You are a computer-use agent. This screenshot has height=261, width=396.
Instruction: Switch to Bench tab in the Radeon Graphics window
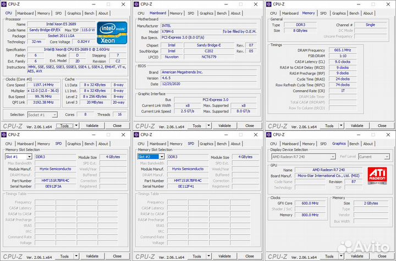point(354,143)
